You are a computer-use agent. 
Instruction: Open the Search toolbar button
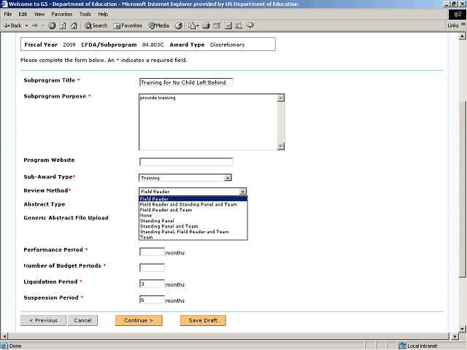[96, 26]
